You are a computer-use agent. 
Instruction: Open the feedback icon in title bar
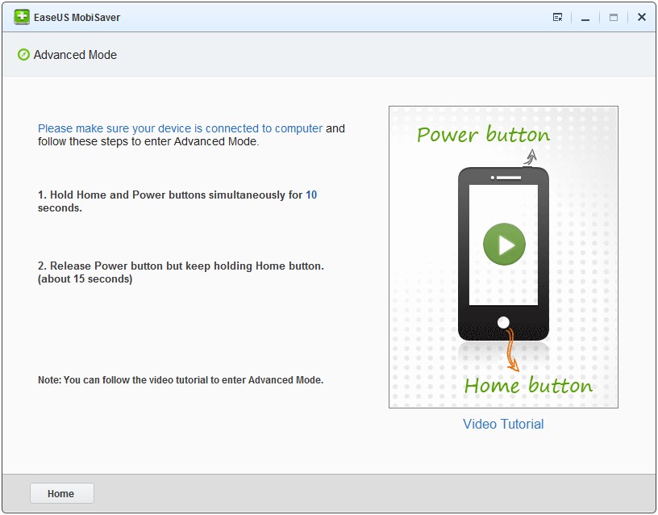[x=558, y=17]
